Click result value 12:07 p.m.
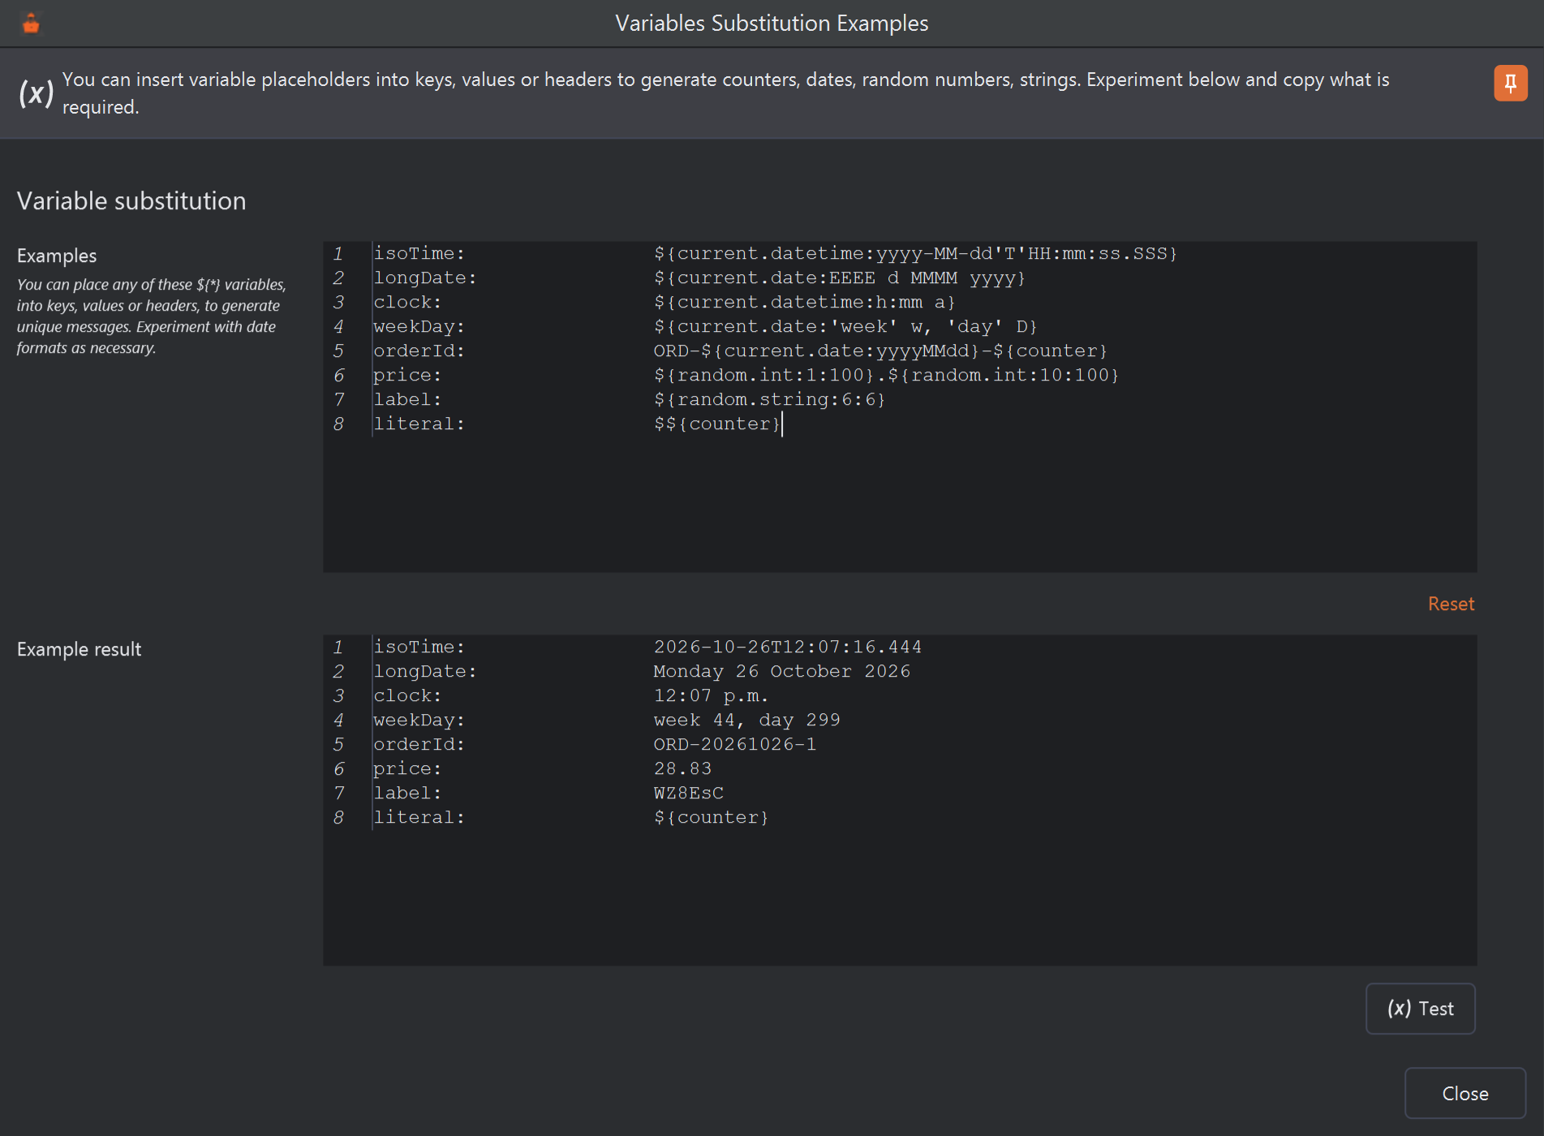Image resolution: width=1544 pixels, height=1136 pixels. [x=711, y=695]
